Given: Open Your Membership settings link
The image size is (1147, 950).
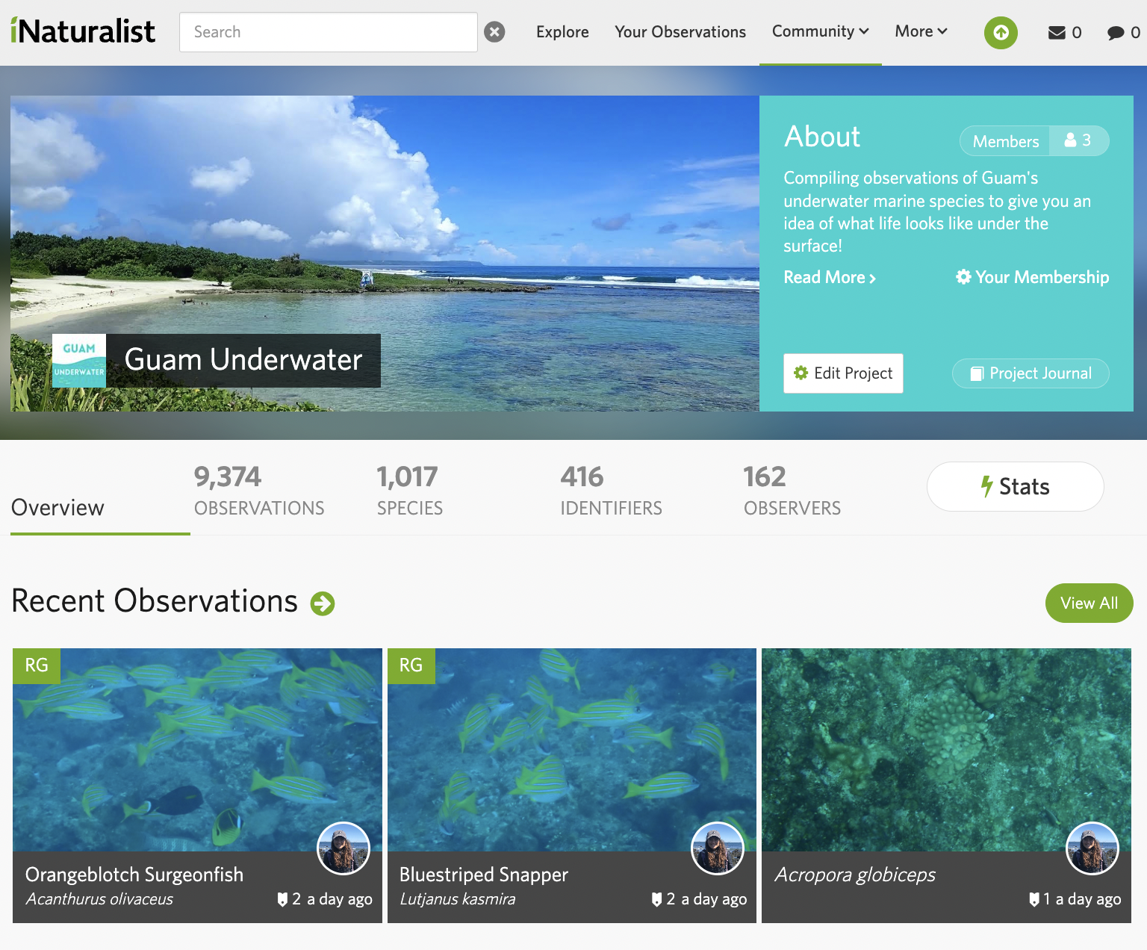Looking at the screenshot, I should (x=1032, y=278).
